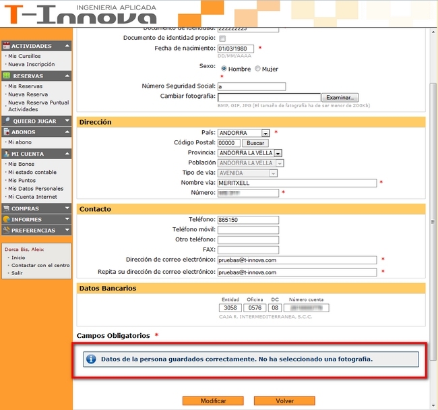438x410 pixels.
Task: Expand the INFORMES section arrow
Action: coord(67,219)
